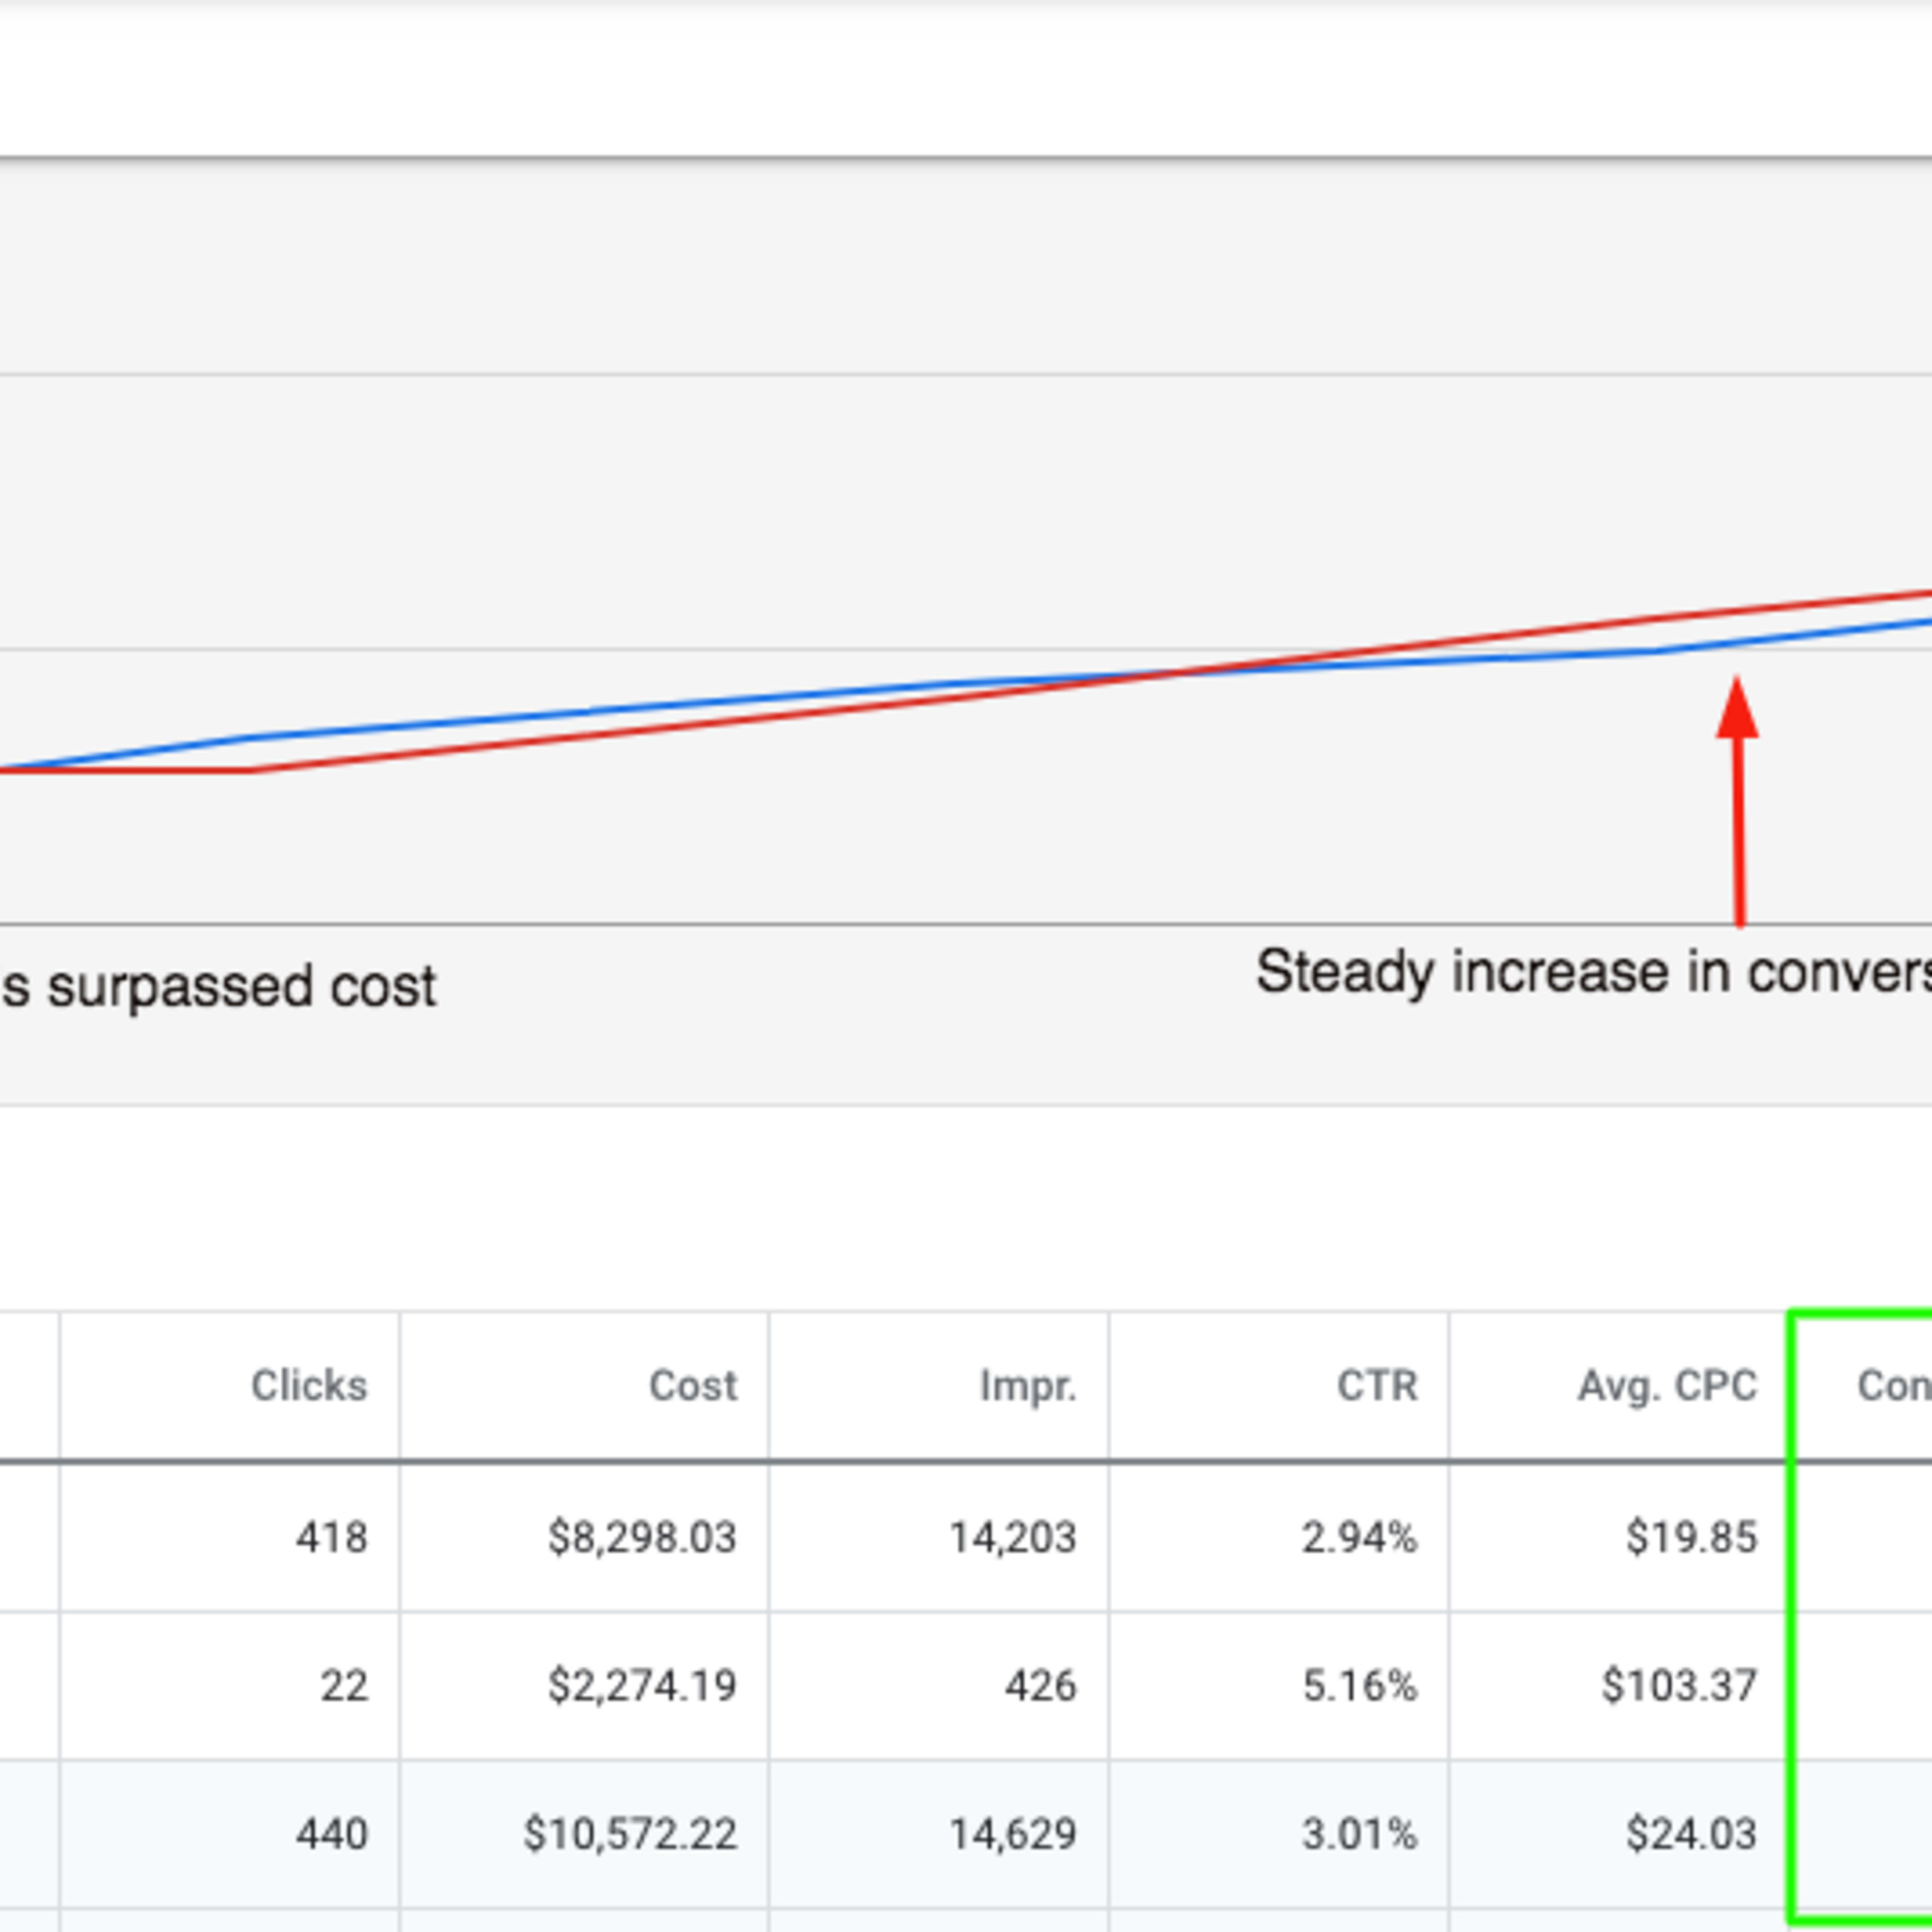Select the $103.37 avg. CPC cell
Screen dimensions: 1932x1932
[1618, 1686]
